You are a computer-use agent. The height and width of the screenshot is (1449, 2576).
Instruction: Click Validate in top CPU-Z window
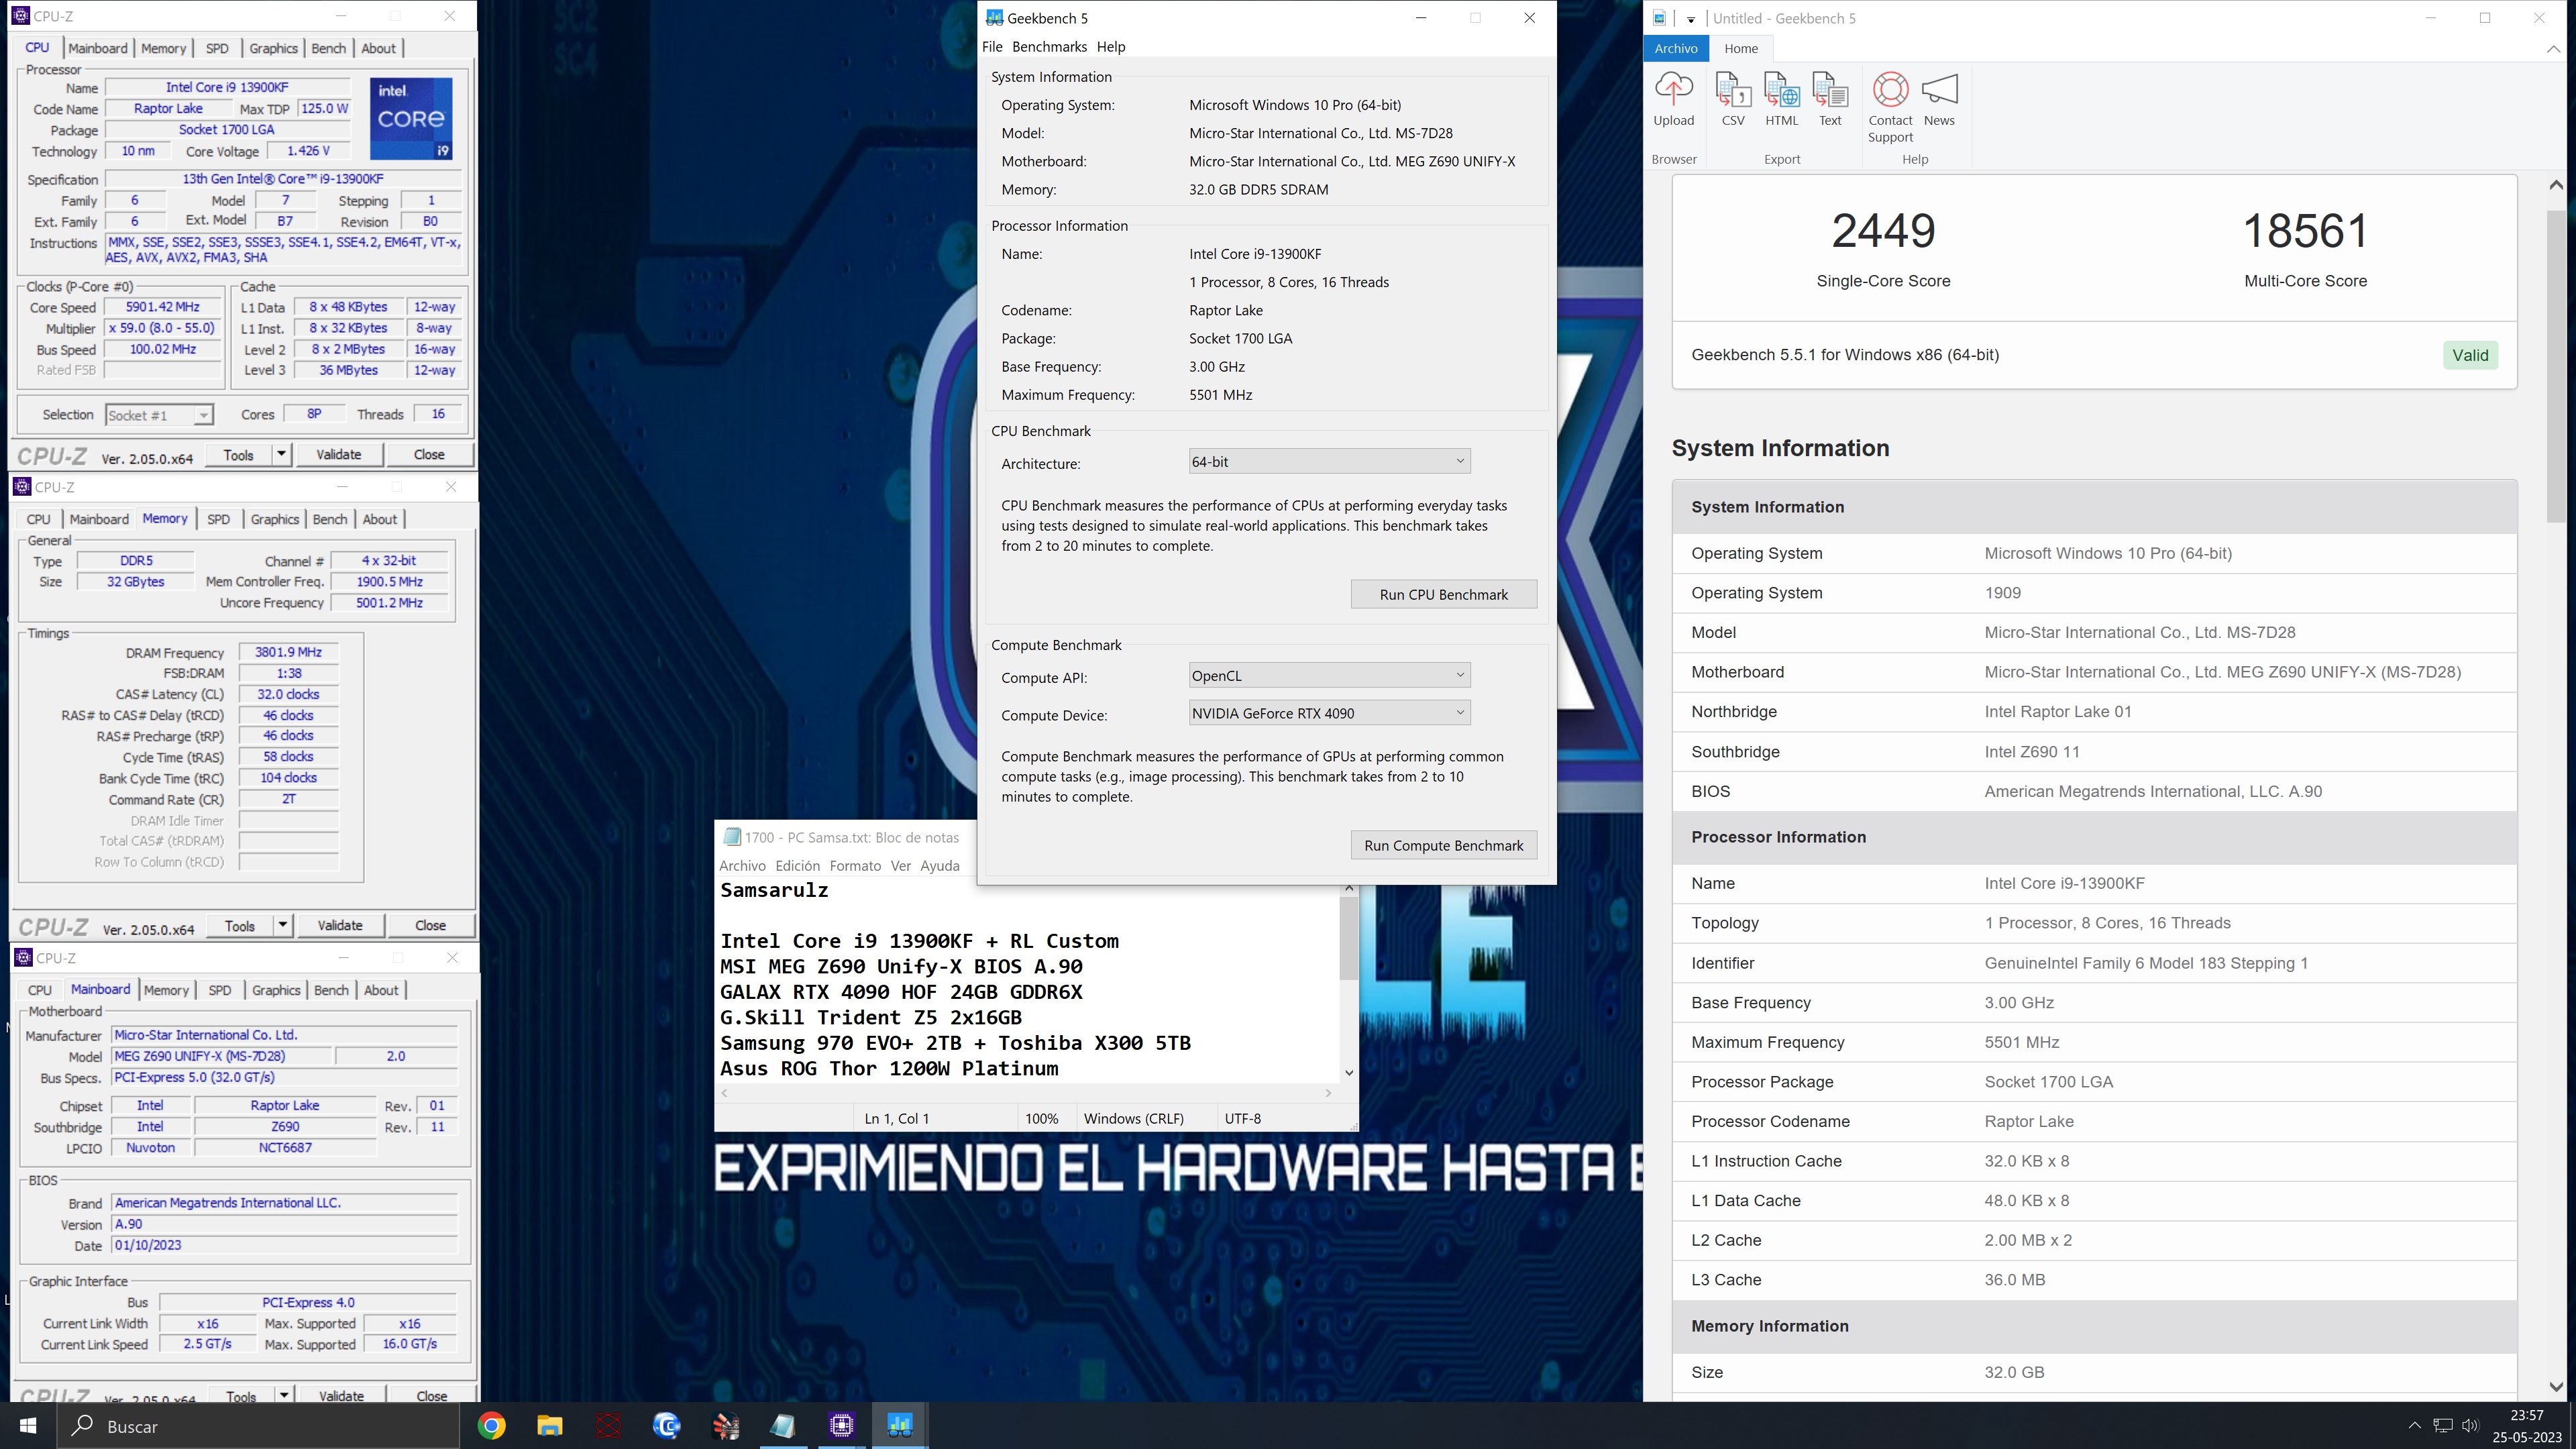pyautogui.click(x=338, y=455)
